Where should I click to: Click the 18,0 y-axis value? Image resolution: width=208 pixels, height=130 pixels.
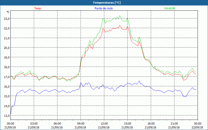click(x=6, y=67)
